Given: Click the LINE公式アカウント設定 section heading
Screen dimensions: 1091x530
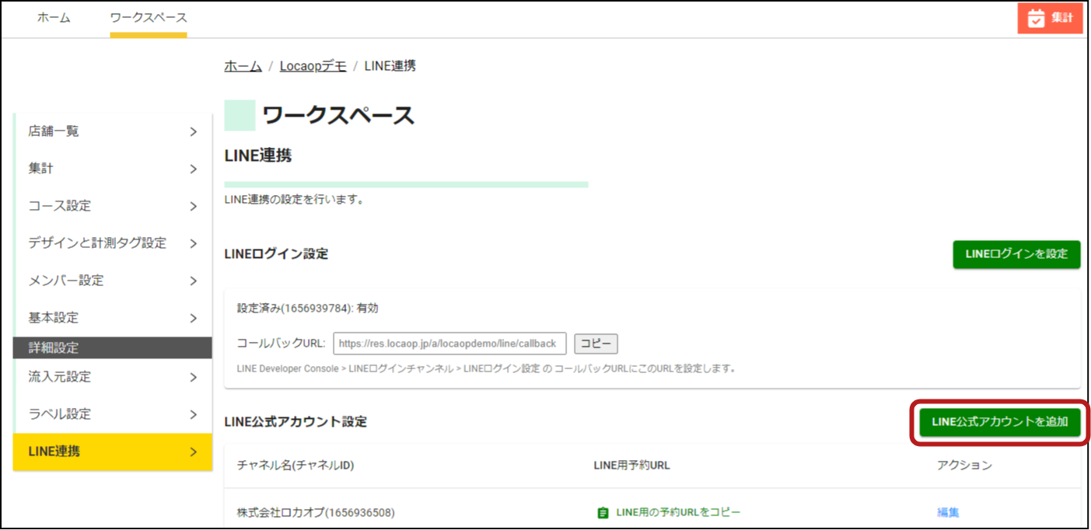Looking at the screenshot, I should (295, 422).
